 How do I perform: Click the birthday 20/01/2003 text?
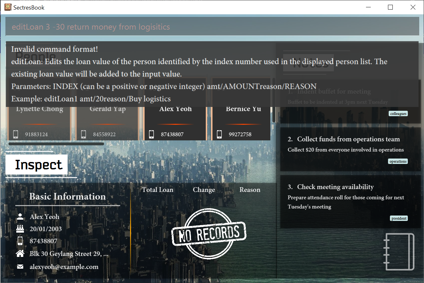46,229
